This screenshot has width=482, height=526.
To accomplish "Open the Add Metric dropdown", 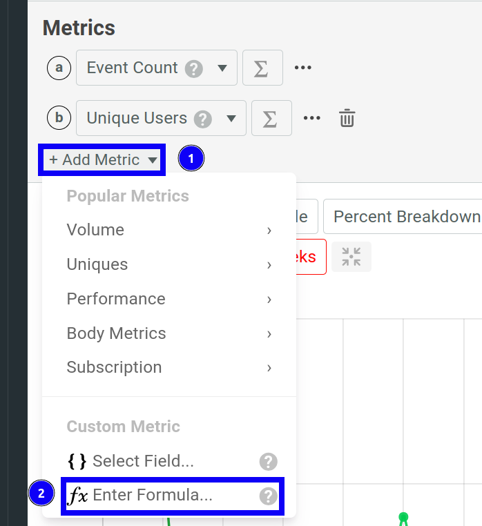I will click(103, 160).
